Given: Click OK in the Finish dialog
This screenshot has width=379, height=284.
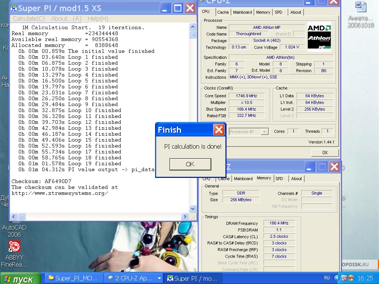Looking at the screenshot, I should click(190, 164).
